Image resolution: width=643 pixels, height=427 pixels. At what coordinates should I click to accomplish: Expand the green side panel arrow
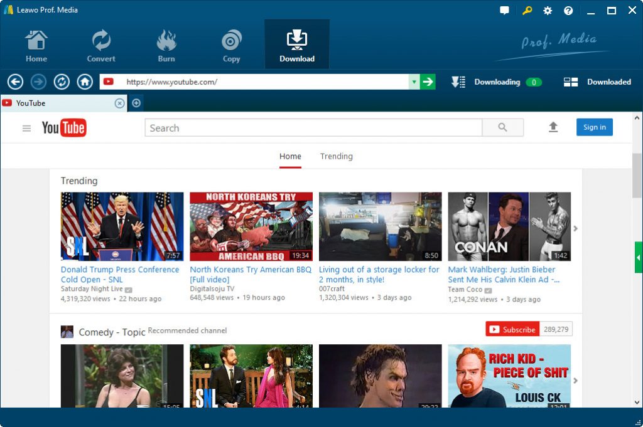(x=639, y=258)
